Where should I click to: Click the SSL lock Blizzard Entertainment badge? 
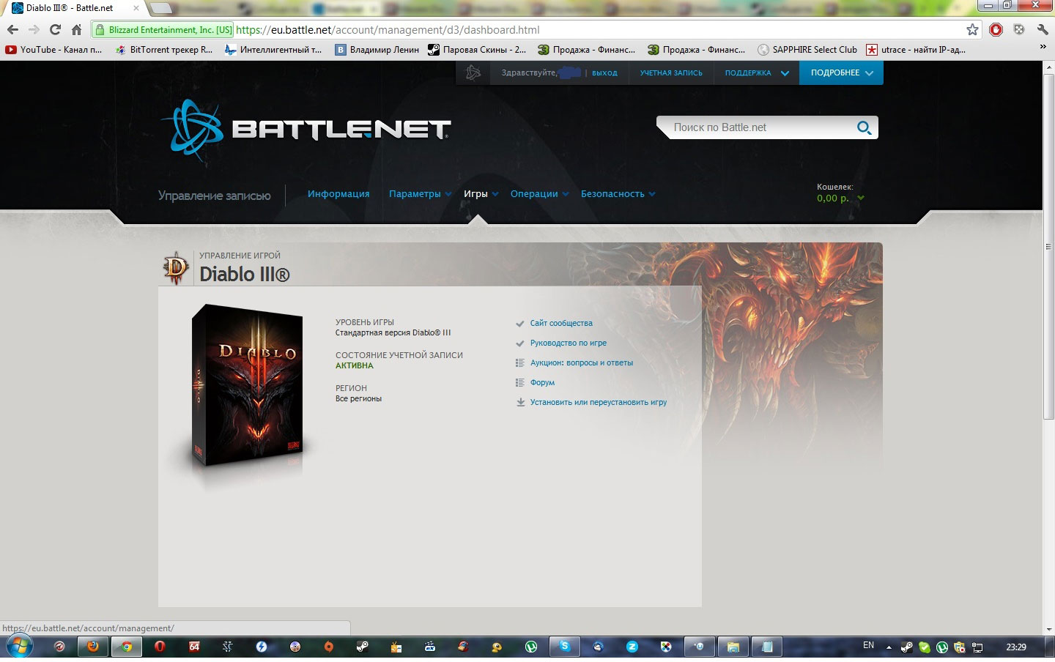[x=163, y=30]
